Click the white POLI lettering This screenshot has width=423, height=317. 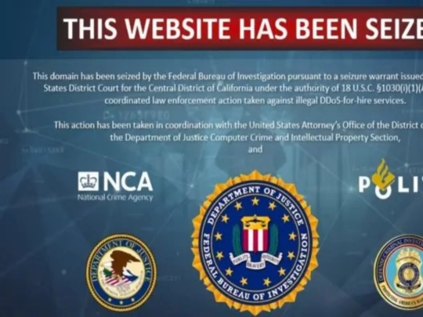[391, 186]
